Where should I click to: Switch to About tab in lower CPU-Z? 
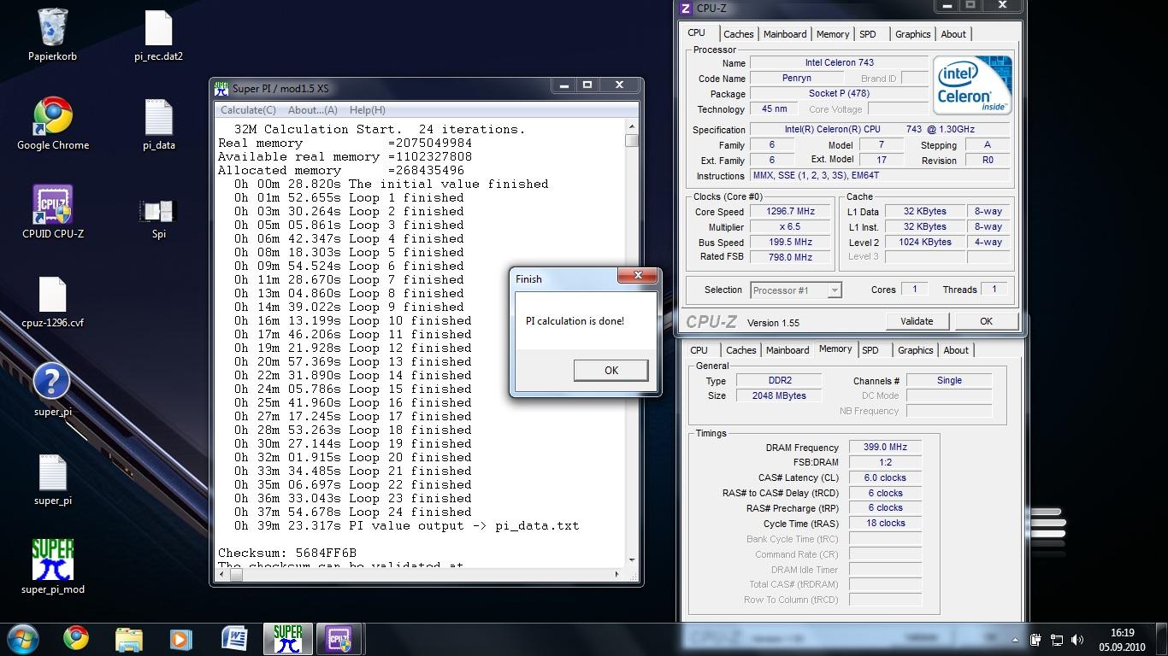(x=956, y=350)
